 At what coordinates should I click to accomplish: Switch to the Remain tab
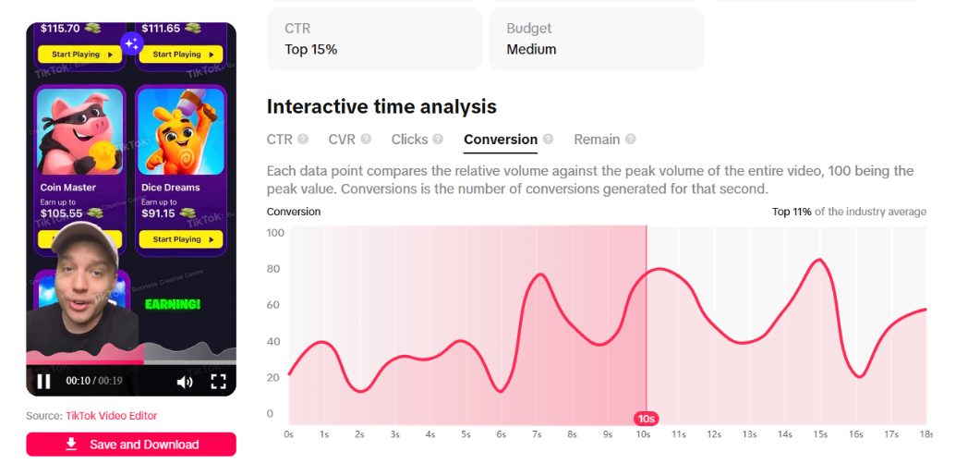(x=597, y=140)
